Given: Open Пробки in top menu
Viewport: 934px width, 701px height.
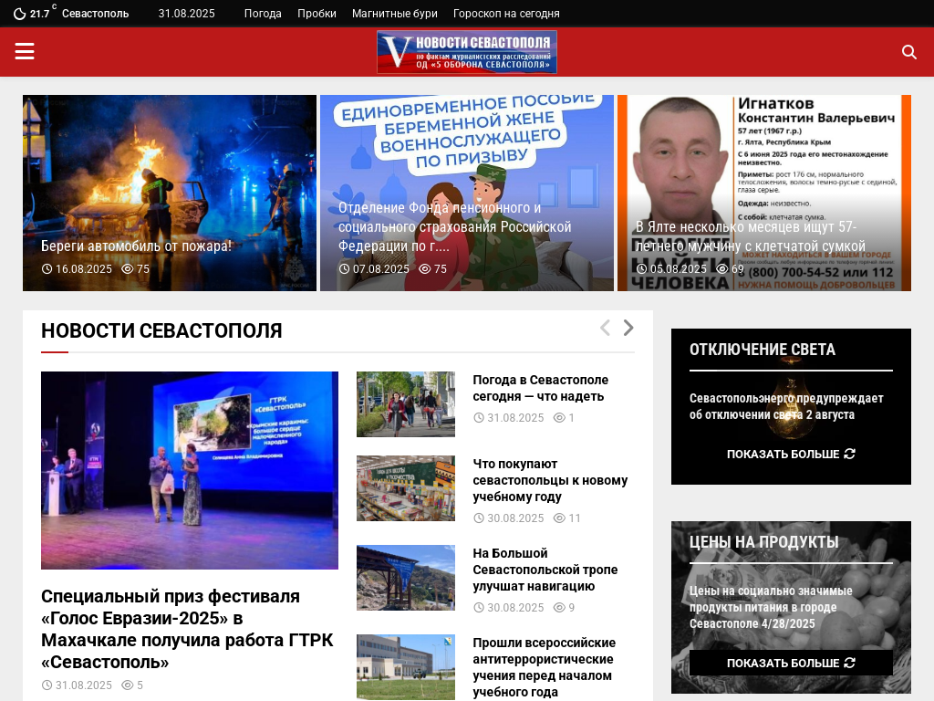Looking at the screenshot, I should tap(317, 14).
